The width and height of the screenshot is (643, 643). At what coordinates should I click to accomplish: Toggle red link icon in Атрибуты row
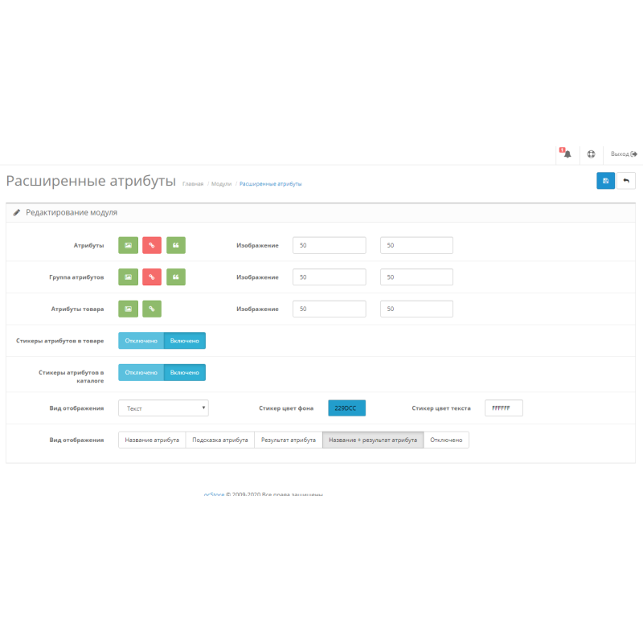tap(152, 245)
